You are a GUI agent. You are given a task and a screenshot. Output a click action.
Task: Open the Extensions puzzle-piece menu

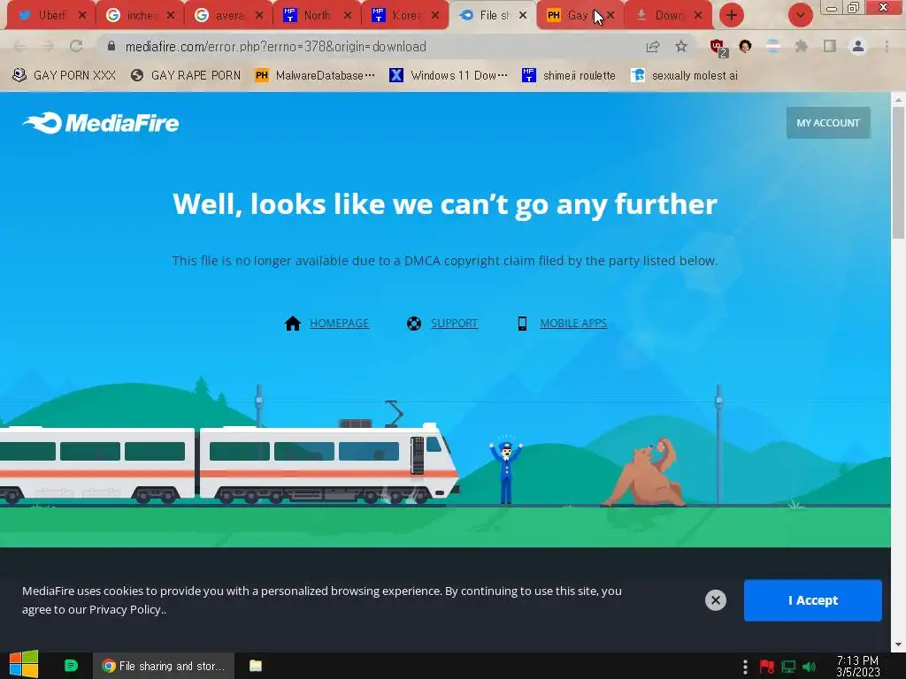coord(802,46)
